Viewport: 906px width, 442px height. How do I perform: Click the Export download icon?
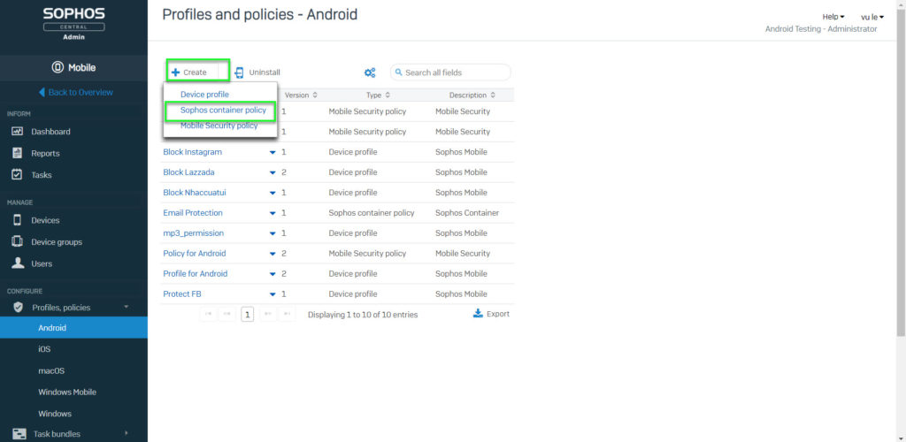478,313
